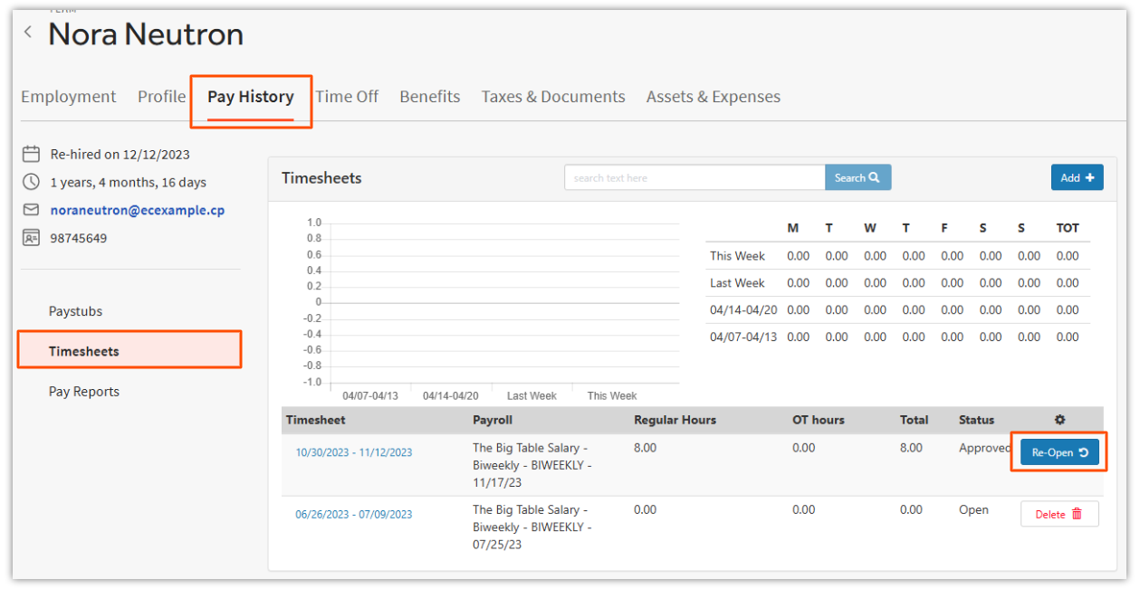
Task: Click the ID badge icon beside 98745649
Action: pyautogui.click(x=32, y=238)
